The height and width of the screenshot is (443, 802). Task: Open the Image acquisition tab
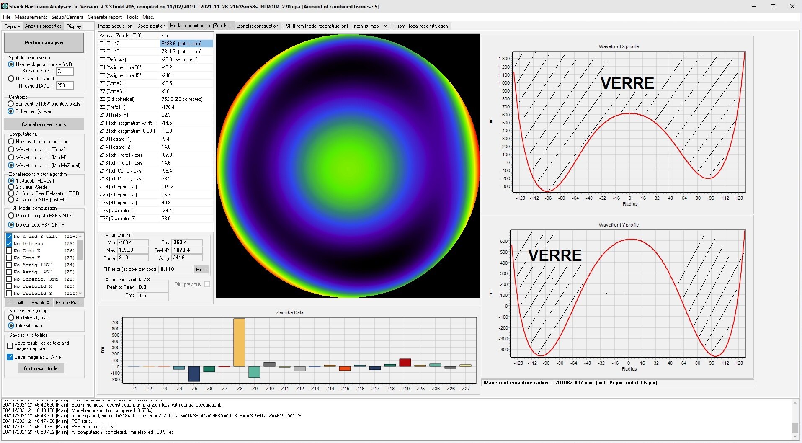click(115, 26)
